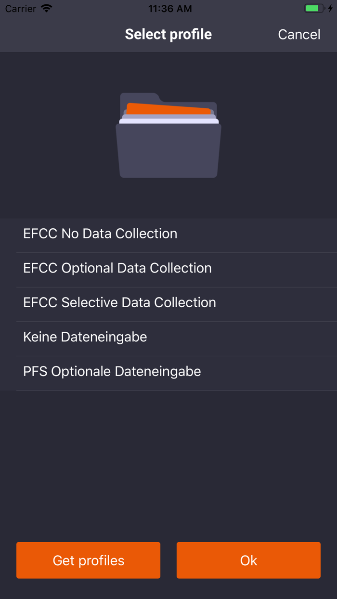The image size is (337, 599).
Task: Tap the folder illustration icon
Action: 168,135
